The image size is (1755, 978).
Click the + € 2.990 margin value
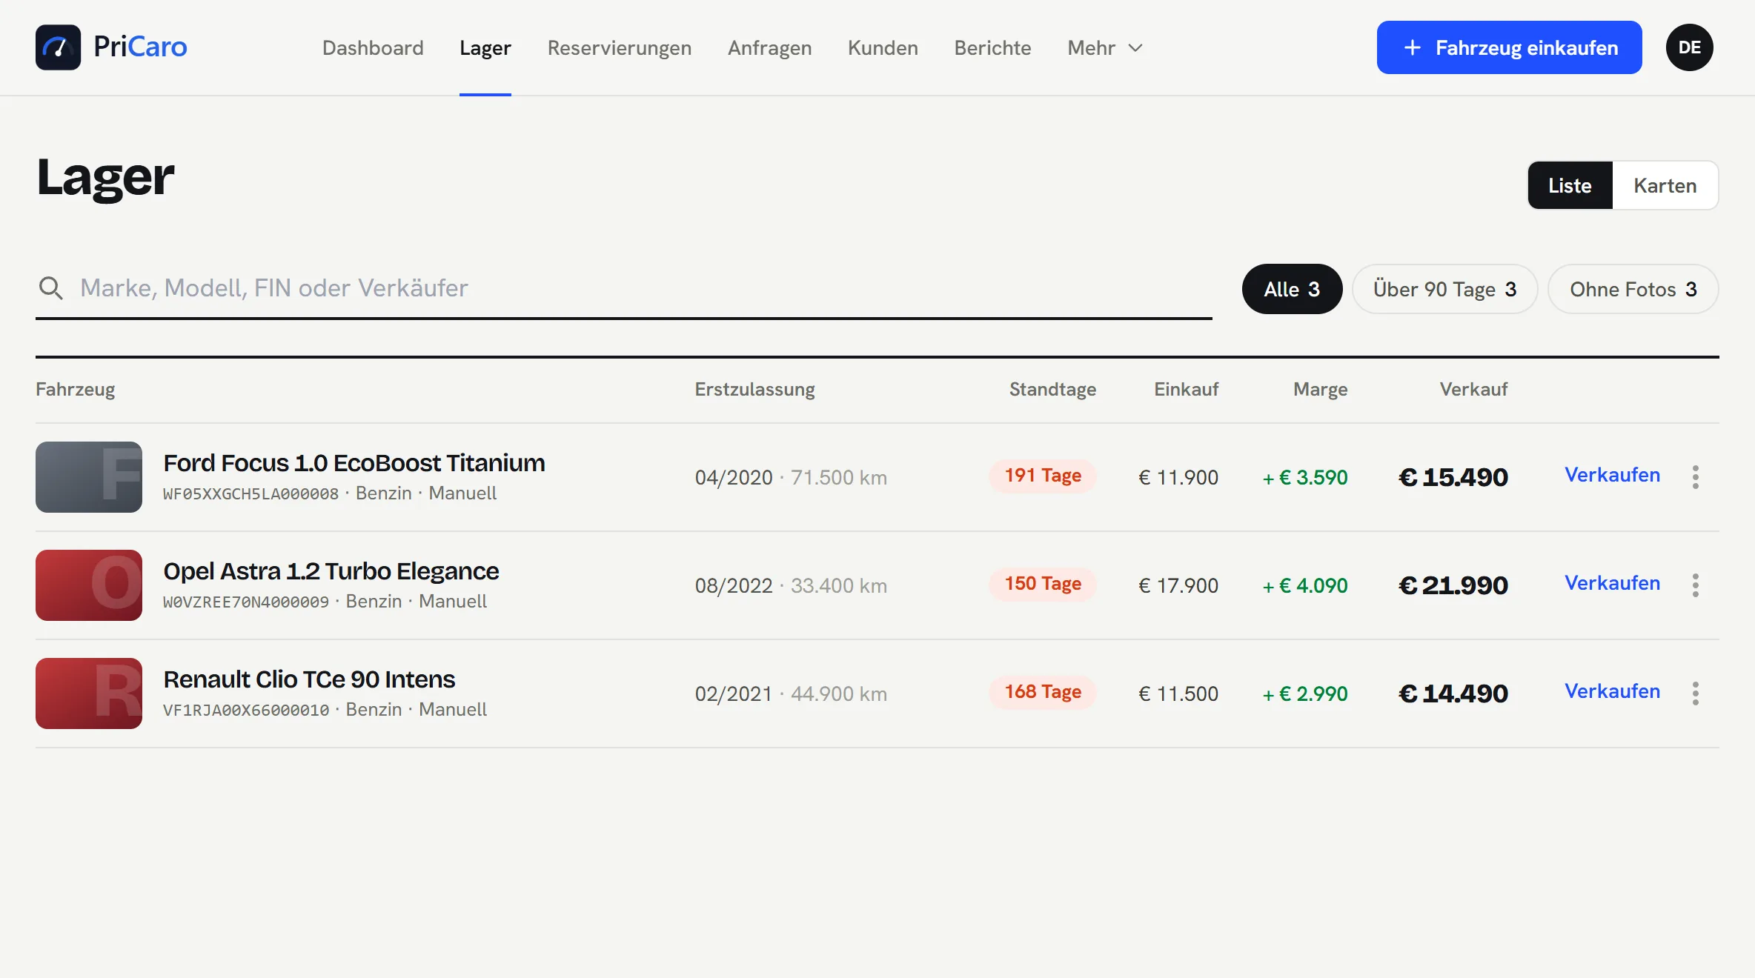(x=1305, y=693)
